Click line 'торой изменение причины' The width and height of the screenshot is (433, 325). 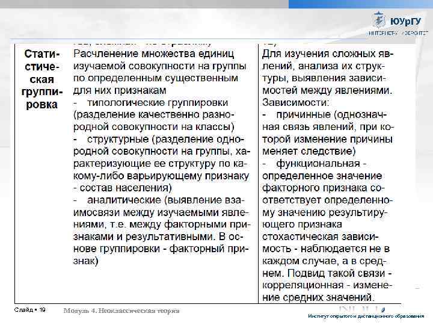pos(327,139)
